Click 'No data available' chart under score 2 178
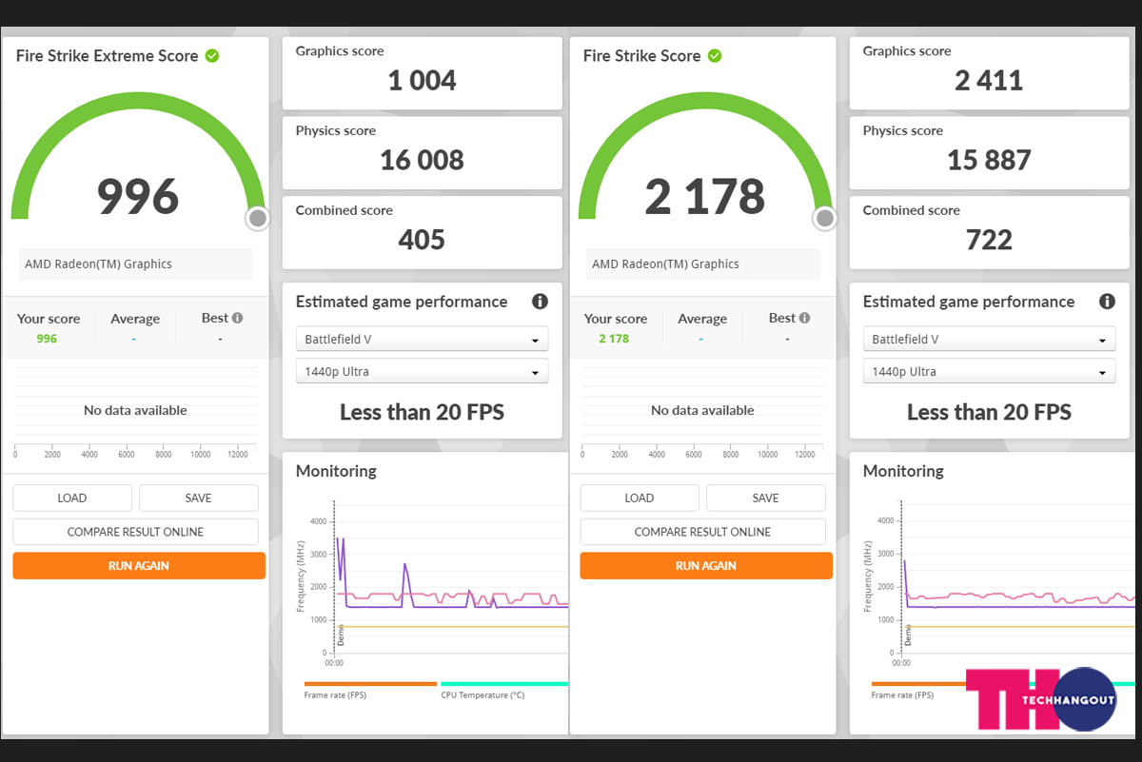1142x762 pixels. click(702, 410)
